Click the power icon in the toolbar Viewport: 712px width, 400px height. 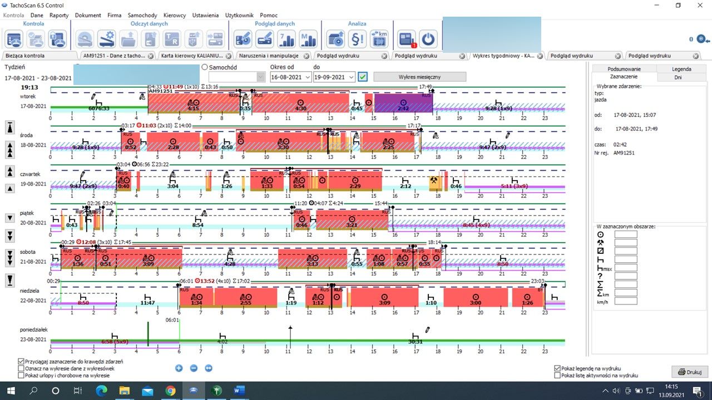428,39
